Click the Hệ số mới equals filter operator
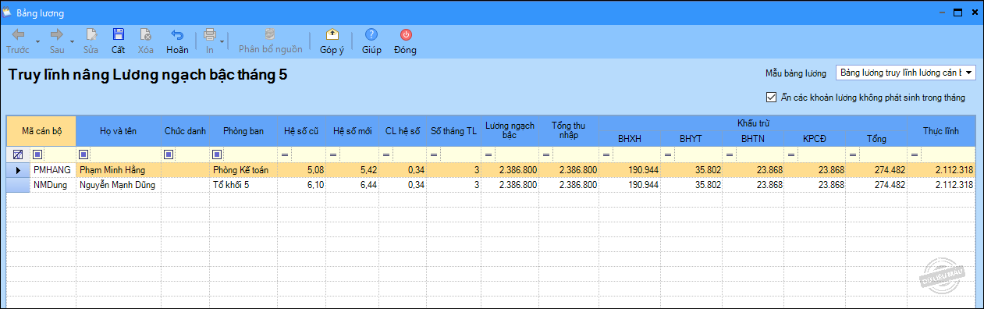 tap(333, 154)
